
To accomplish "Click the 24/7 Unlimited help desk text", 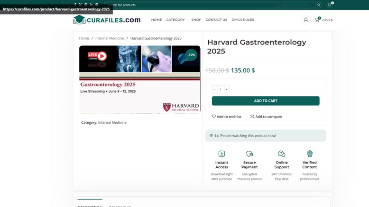I will (x=281, y=177).
